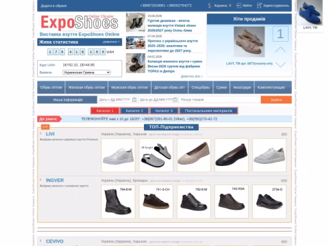
Task: Open the end date calendar icon
Action: (x=175, y=100)
